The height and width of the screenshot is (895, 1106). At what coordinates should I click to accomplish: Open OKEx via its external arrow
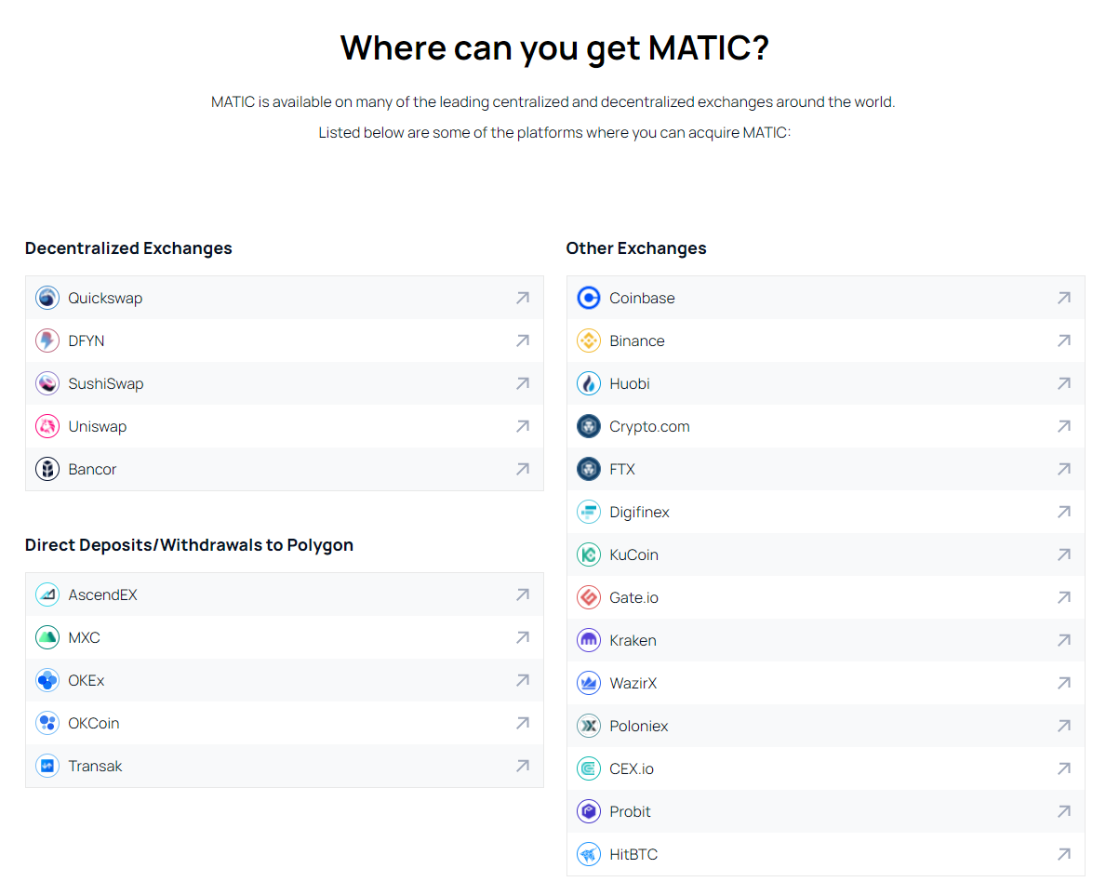click(x=523, y=681)
